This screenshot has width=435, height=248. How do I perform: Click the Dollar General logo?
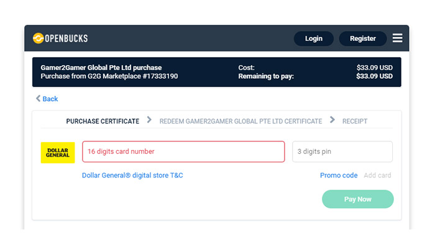[x=58, y=153]
